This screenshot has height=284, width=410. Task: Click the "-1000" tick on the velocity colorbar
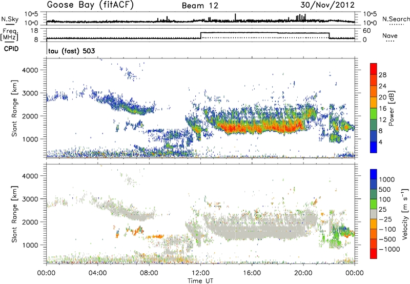[x=389, y=249]
